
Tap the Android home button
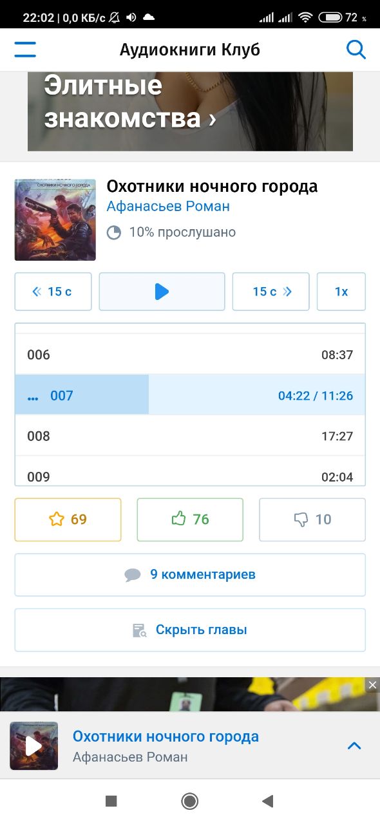tap(189, 801)
